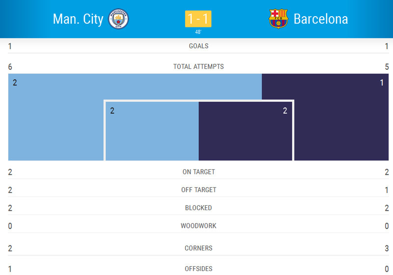393x275 pixels.
Task: Select the BLOCKED stat label
Action: 198,208
